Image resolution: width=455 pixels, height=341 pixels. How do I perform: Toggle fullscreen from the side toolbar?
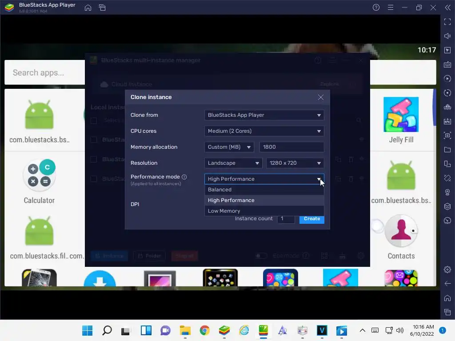click(x=447, y=22)
